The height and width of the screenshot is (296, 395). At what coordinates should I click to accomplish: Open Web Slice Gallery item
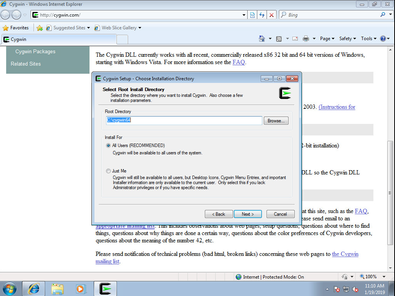[118, 28]
